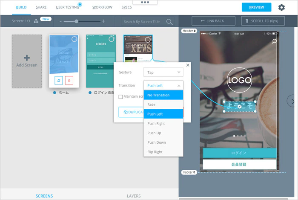Open the SPECS tab
Image resolution: width=298 pixels, height=200 pixels.
[x=126, y=7]
